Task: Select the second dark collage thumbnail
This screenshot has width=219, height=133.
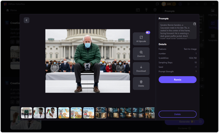Action: tap(114, 113)
